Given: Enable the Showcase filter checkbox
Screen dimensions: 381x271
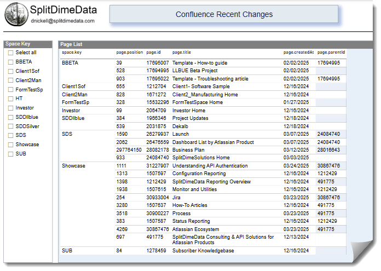Looking at the screenshot, I should [10, 145].
